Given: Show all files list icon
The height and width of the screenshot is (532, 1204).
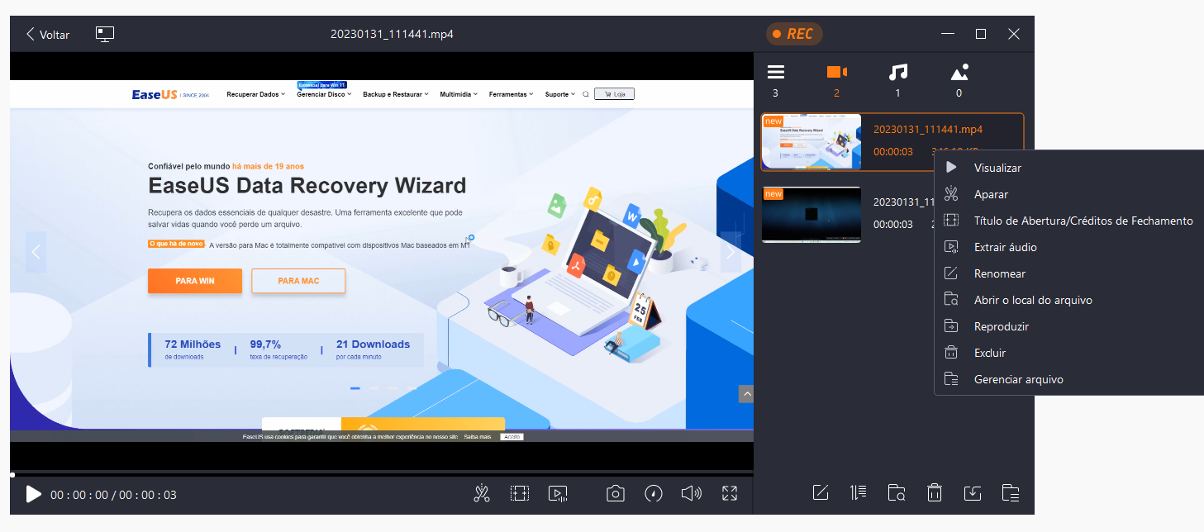Looking at the screenshot, I should tap(776, 73).
